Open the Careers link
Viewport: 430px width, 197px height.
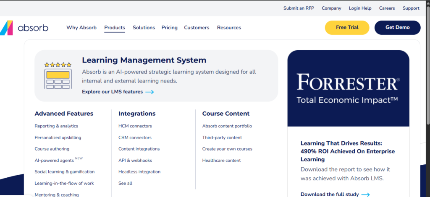click(387, 8)
